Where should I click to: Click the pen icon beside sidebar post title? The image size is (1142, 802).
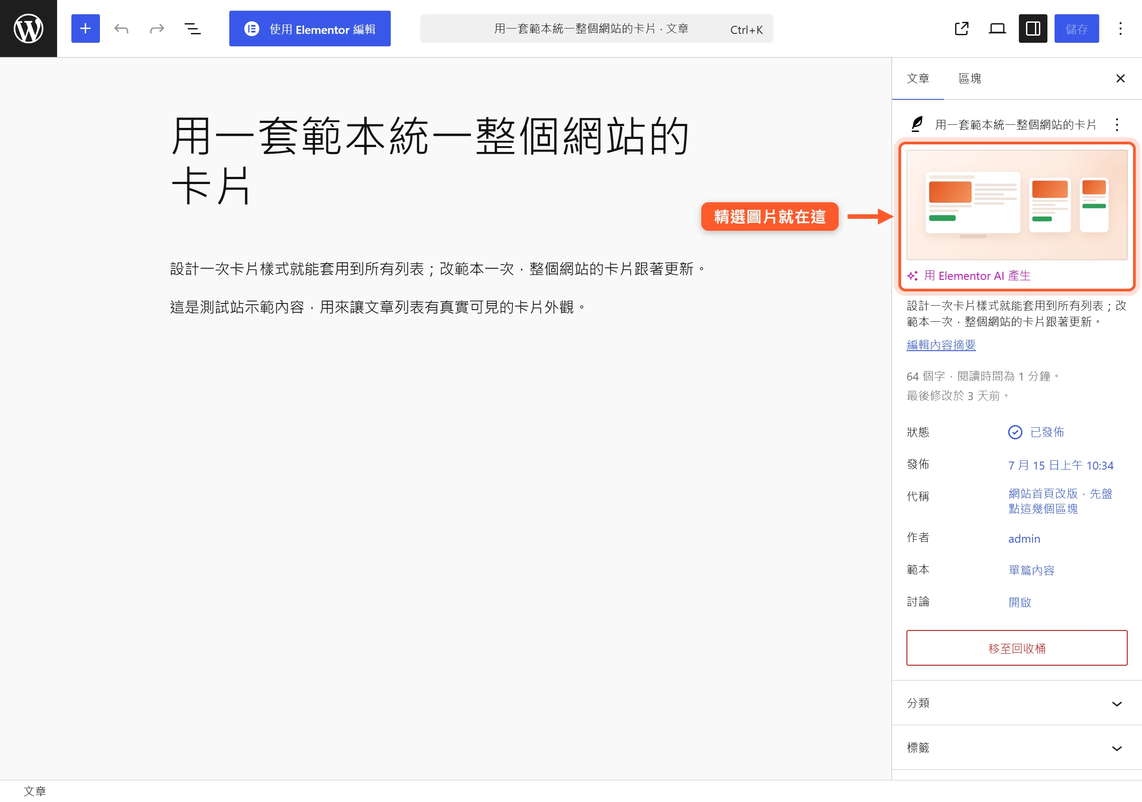pos(917,124)
